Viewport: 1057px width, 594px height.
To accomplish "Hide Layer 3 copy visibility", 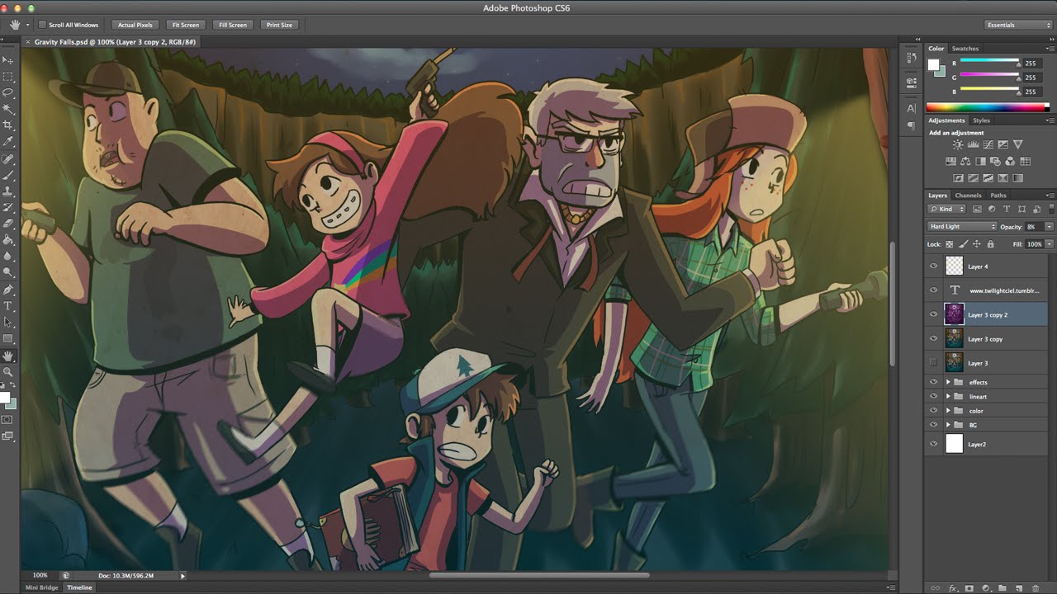I will [x=934, y=338].
